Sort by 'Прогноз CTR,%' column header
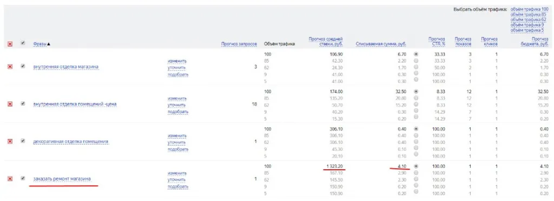The image size is (554, 201). point(437,41)
